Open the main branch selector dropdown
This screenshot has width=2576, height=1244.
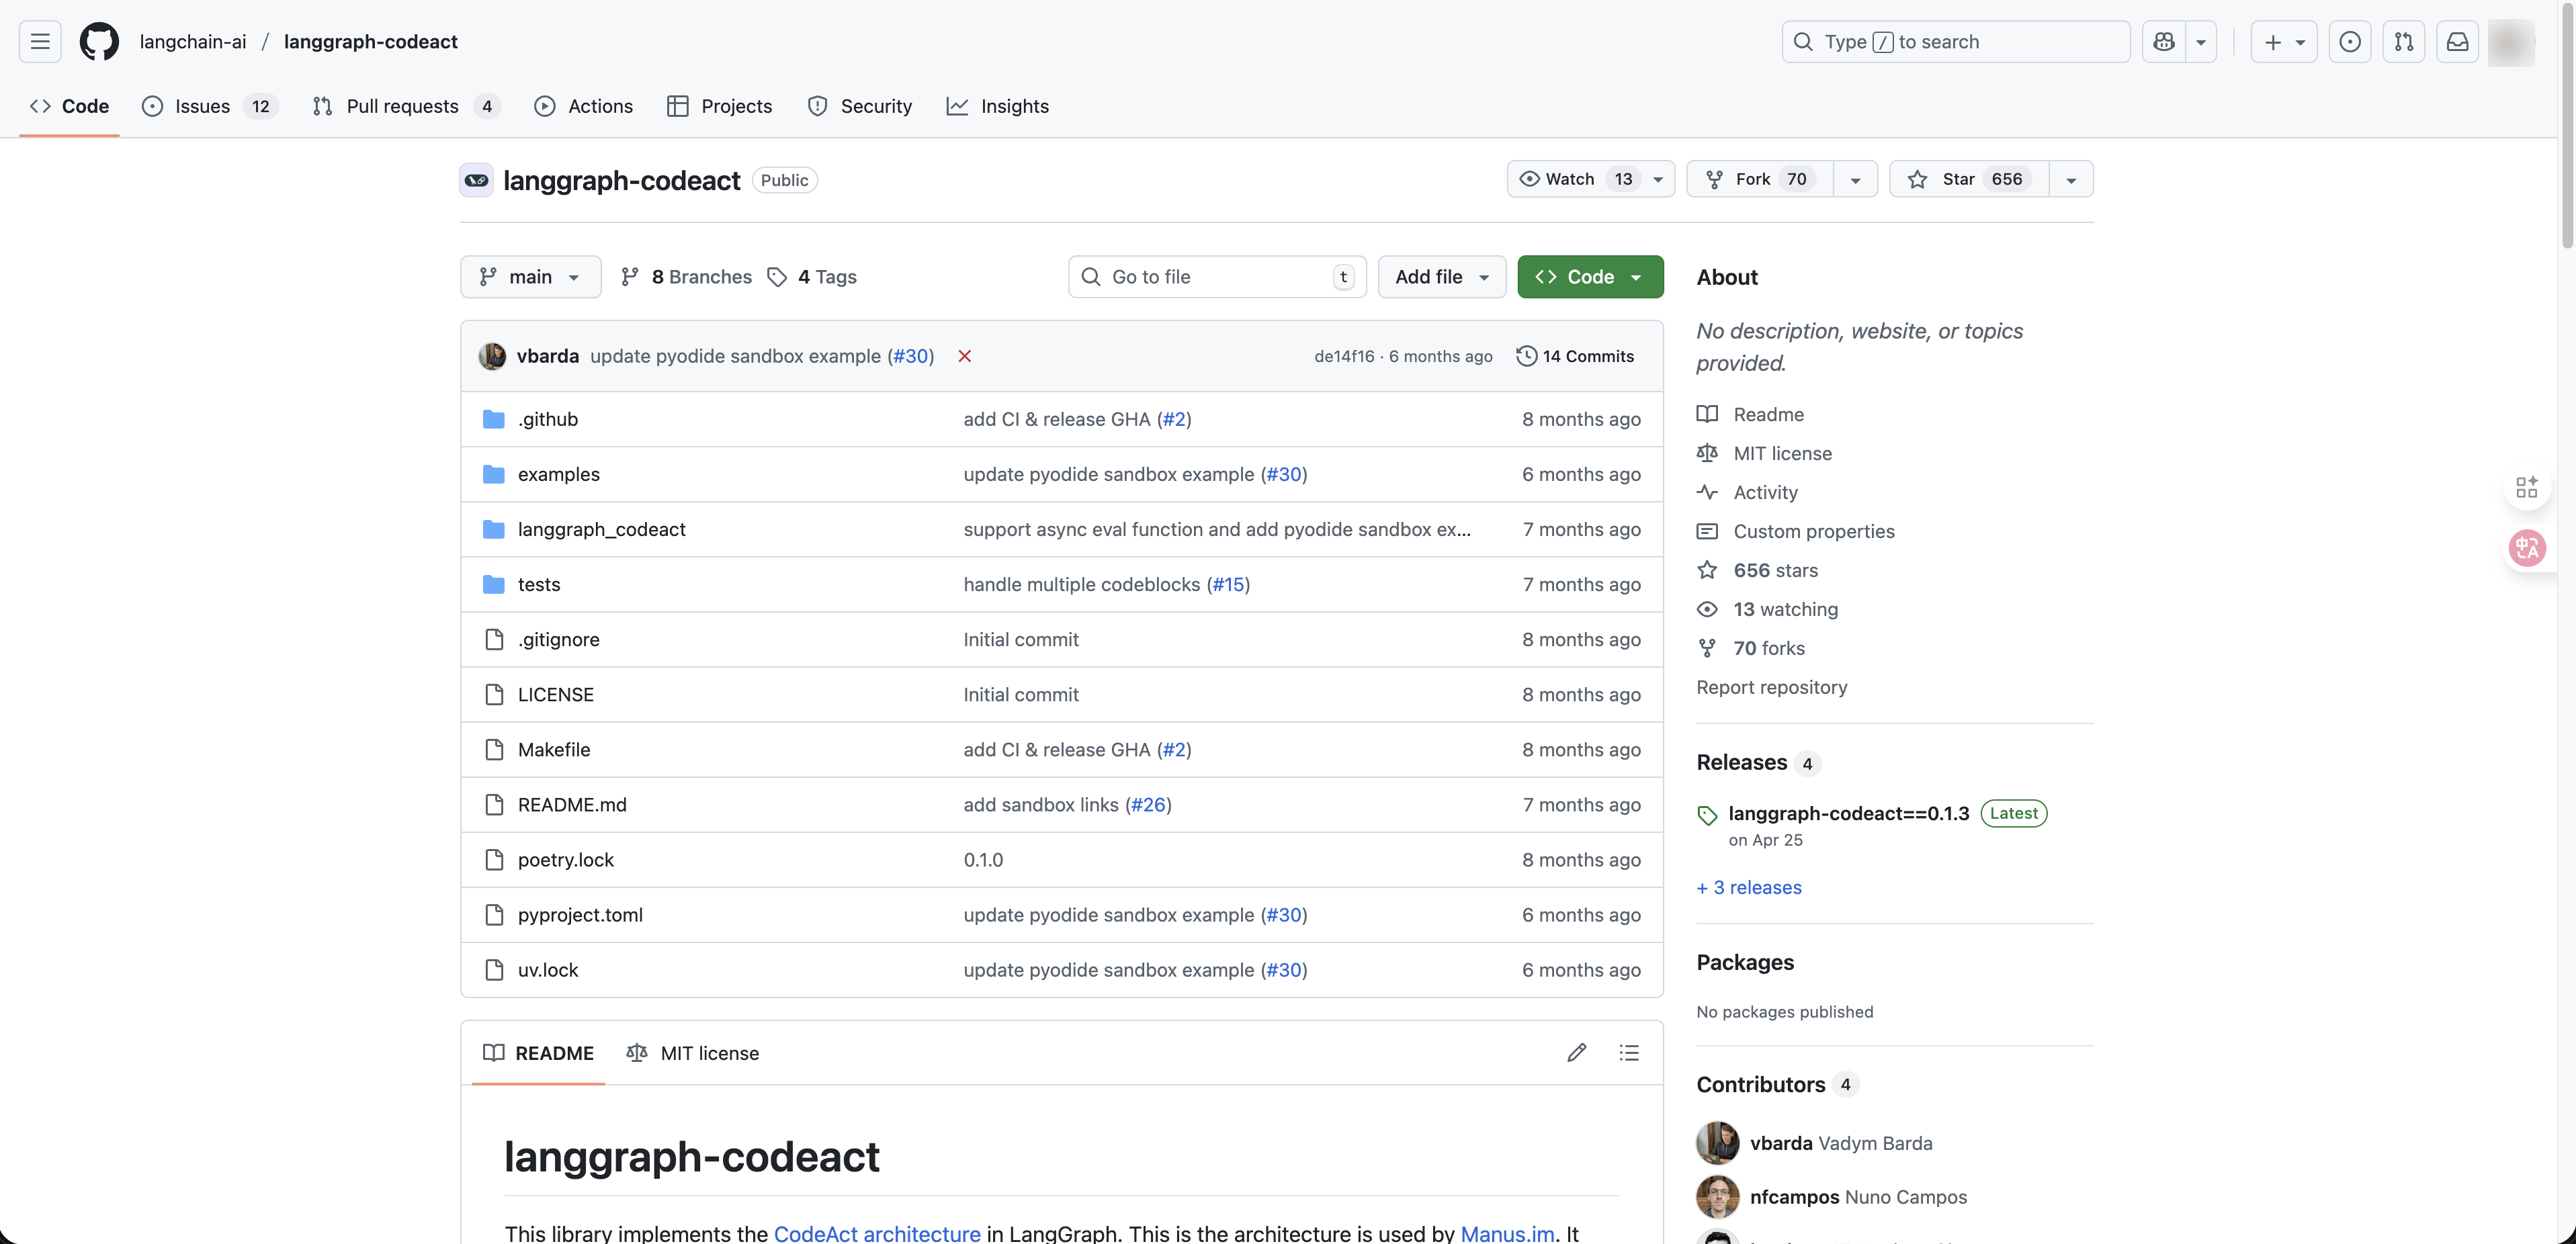point(531,276)
